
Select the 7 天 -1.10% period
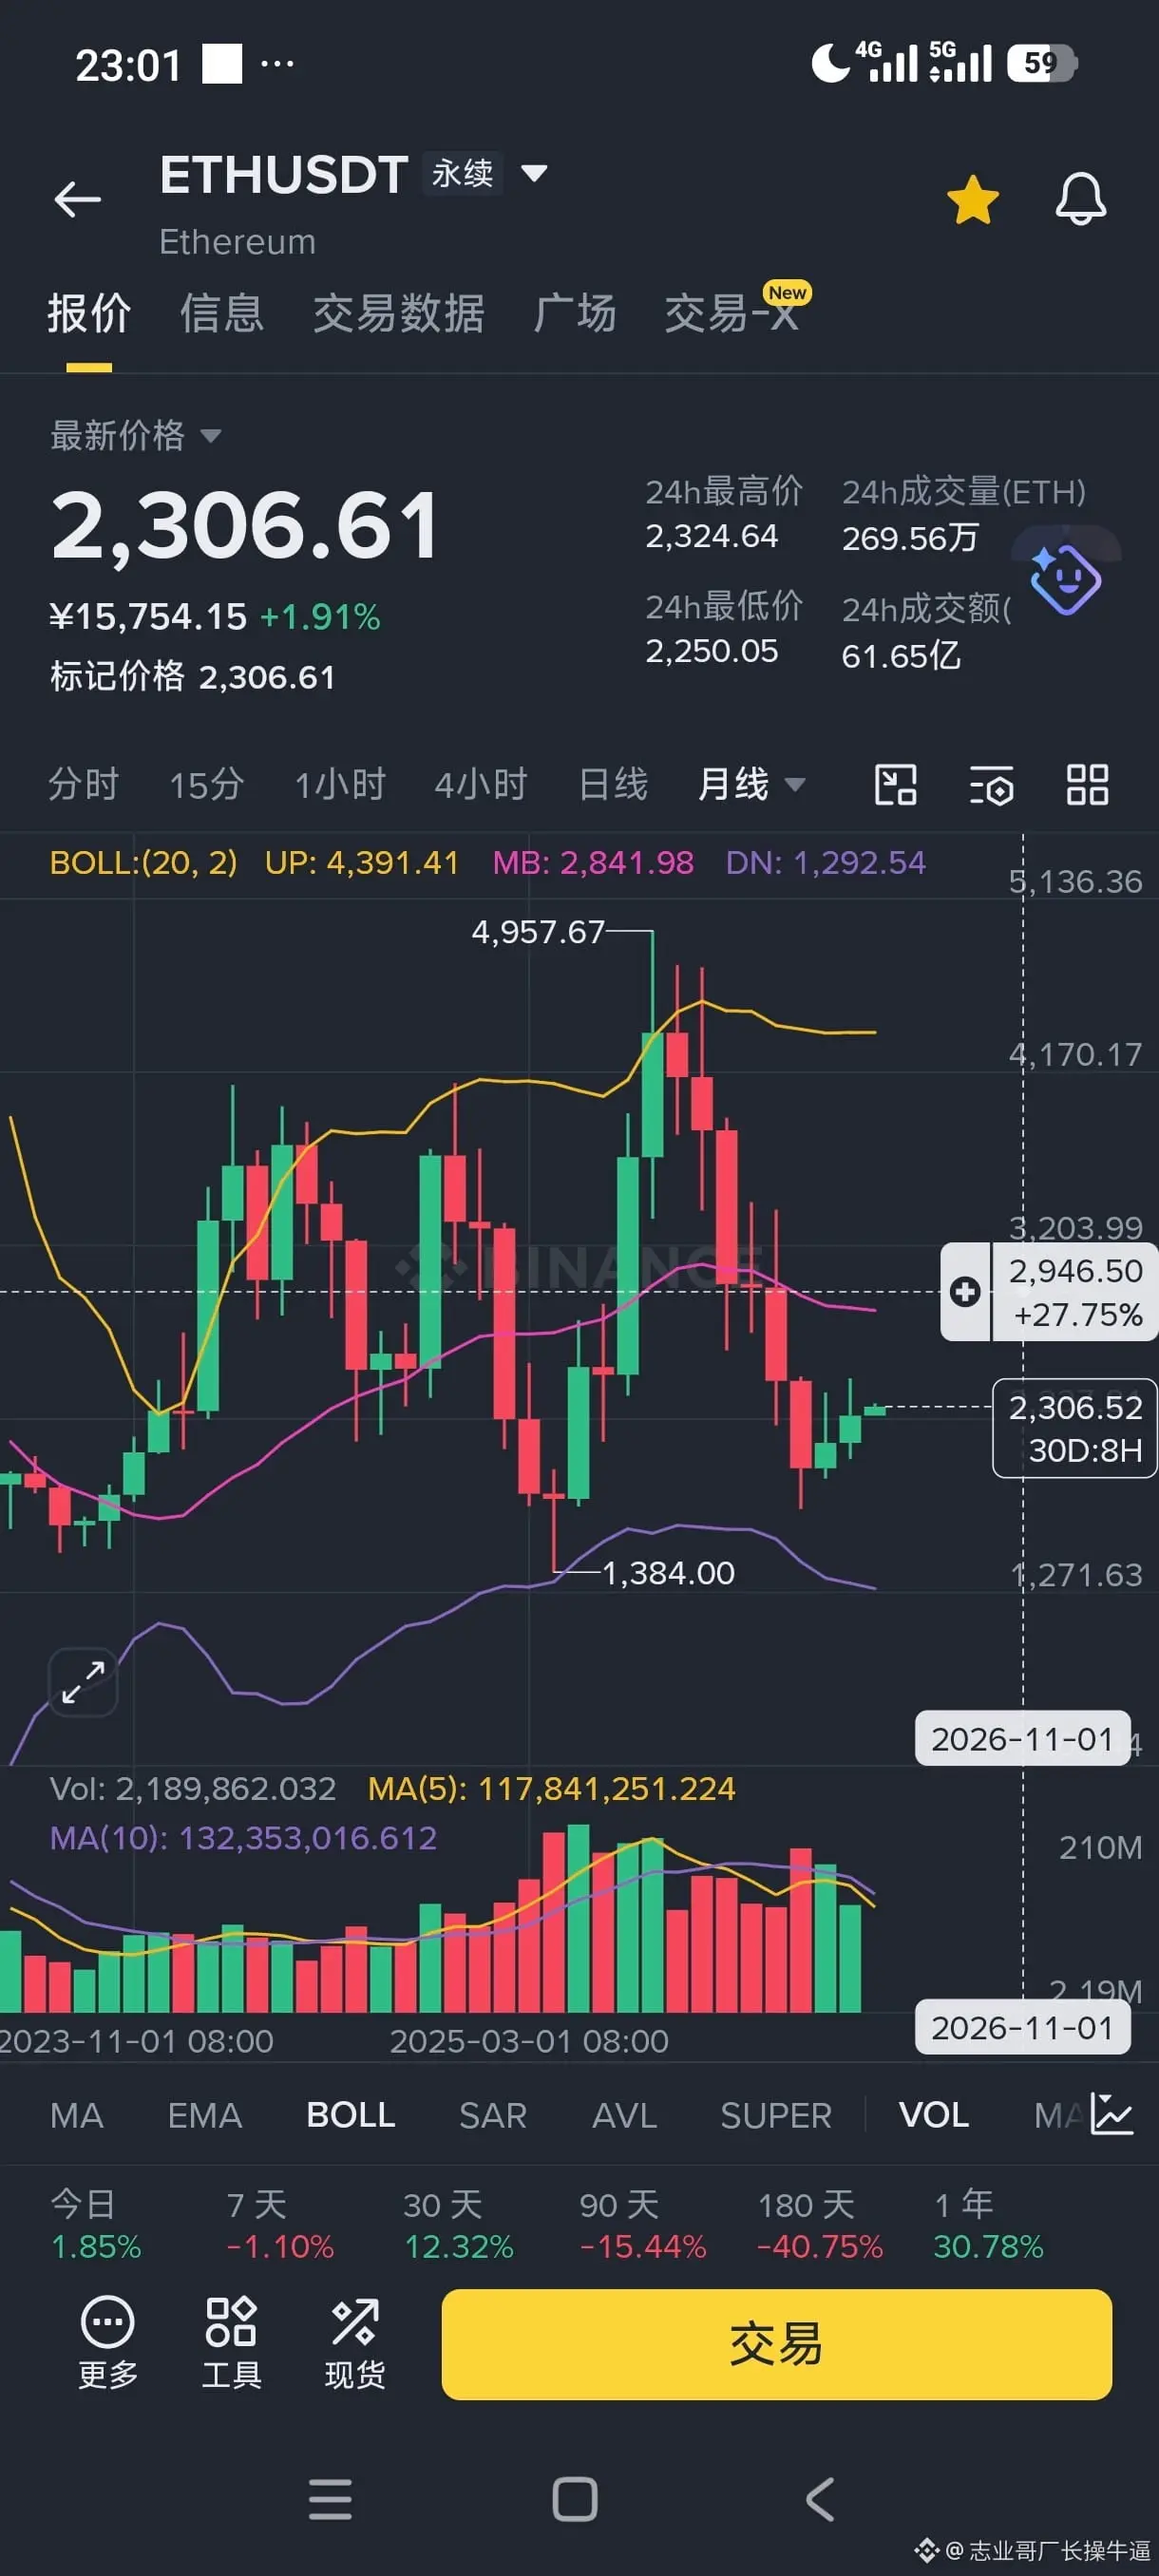pos(280,2225)
